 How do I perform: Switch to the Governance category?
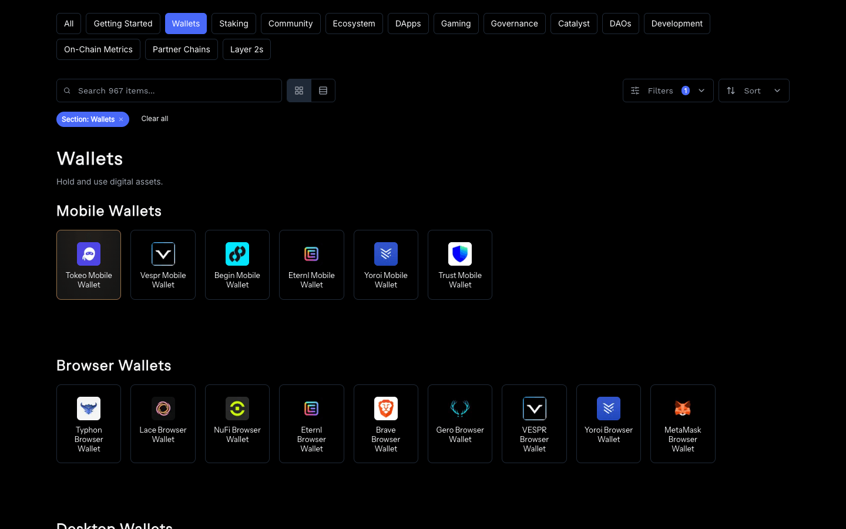point(514,24)
